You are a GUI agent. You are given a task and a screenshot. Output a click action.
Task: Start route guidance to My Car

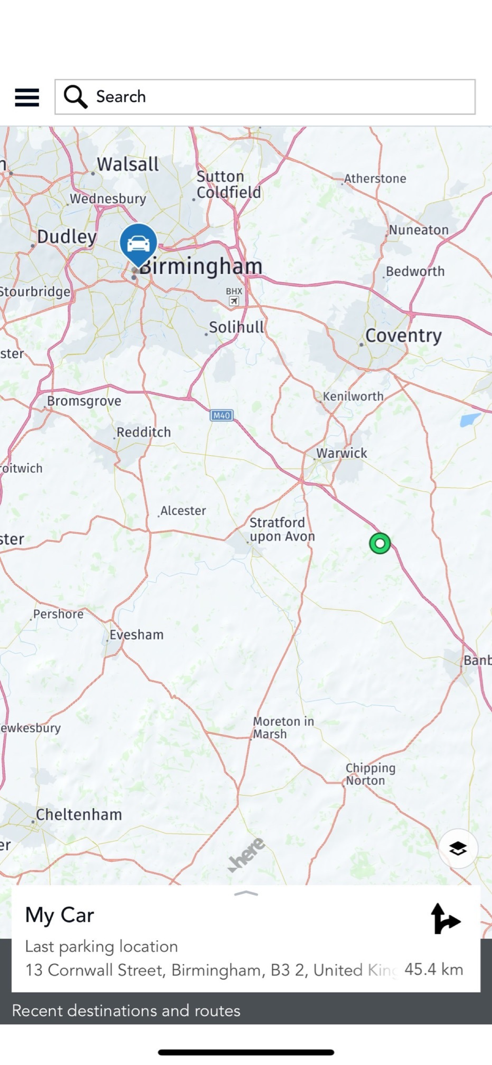pos(446,919)
